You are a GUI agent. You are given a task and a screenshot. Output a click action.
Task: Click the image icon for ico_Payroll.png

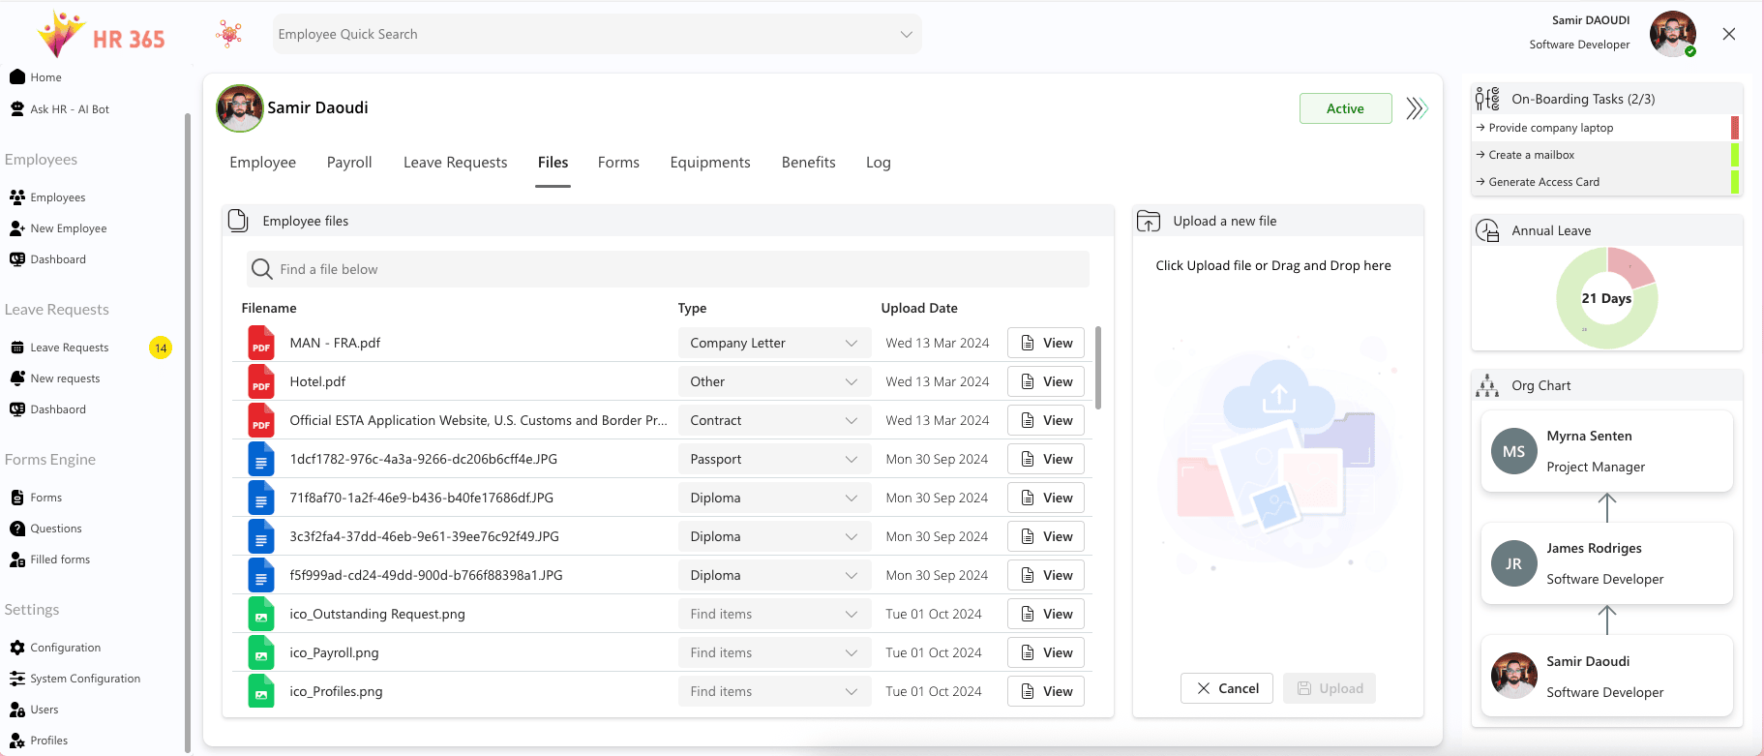click(x=261, y=653)
